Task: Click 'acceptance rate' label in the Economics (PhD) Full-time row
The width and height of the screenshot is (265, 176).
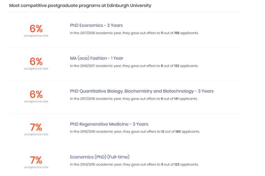Action: pos(36,167)
